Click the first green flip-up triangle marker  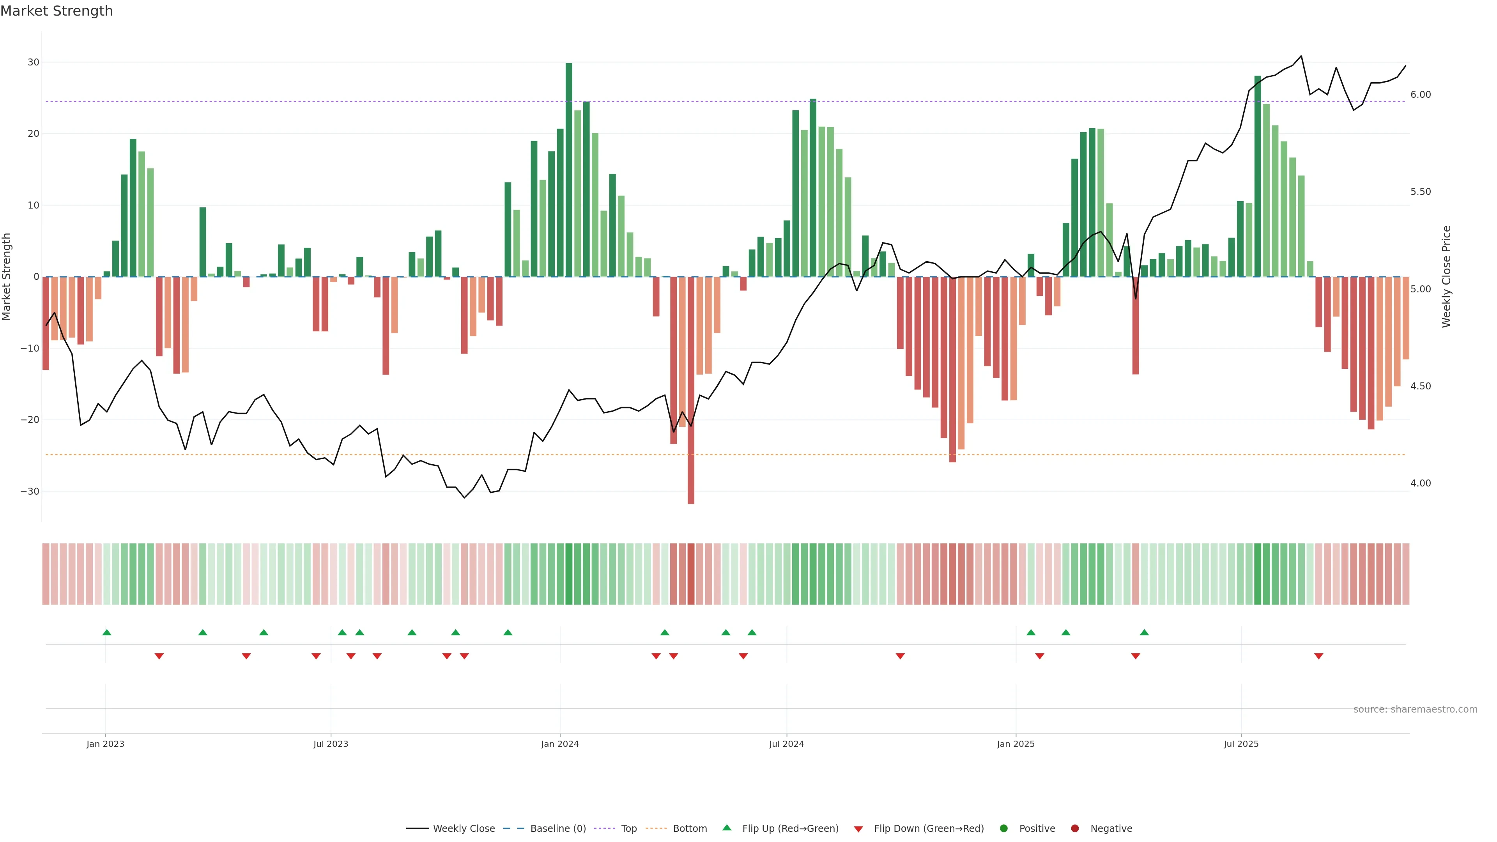click(107, 632)
